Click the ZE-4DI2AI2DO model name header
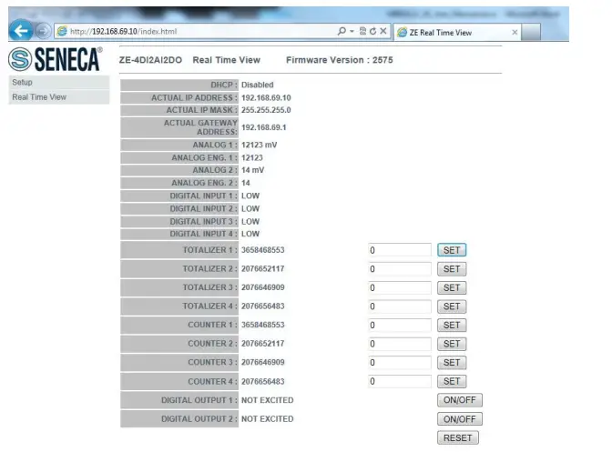 coord(150,60)
